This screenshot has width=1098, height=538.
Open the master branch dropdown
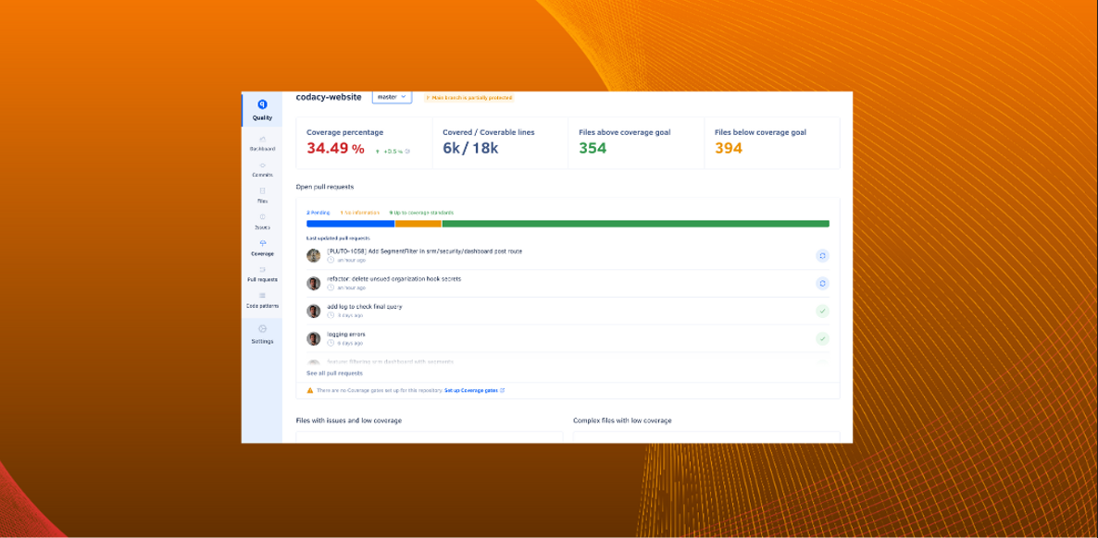coord(392,97)
